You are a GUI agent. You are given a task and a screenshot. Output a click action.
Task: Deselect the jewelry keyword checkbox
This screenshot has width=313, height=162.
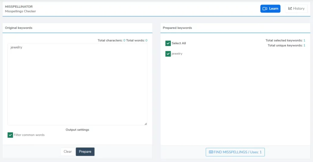168,54
